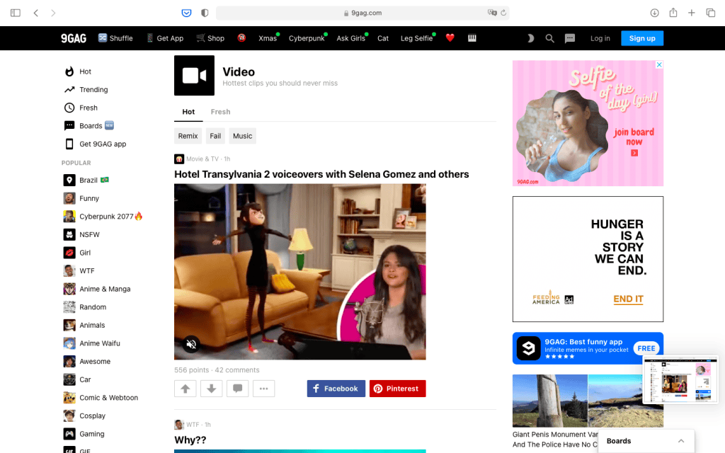This screenshot has width=725, height=453.
Task: Click the FREE app install button
Action: tap(646, 348)
